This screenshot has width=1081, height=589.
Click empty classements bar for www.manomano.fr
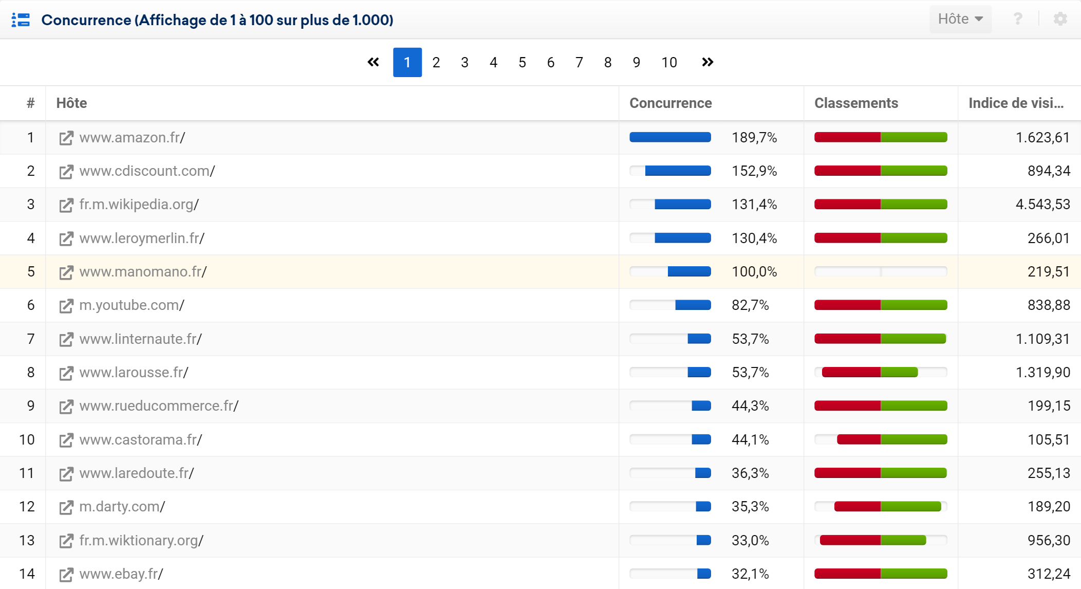(x=881, y=271)
